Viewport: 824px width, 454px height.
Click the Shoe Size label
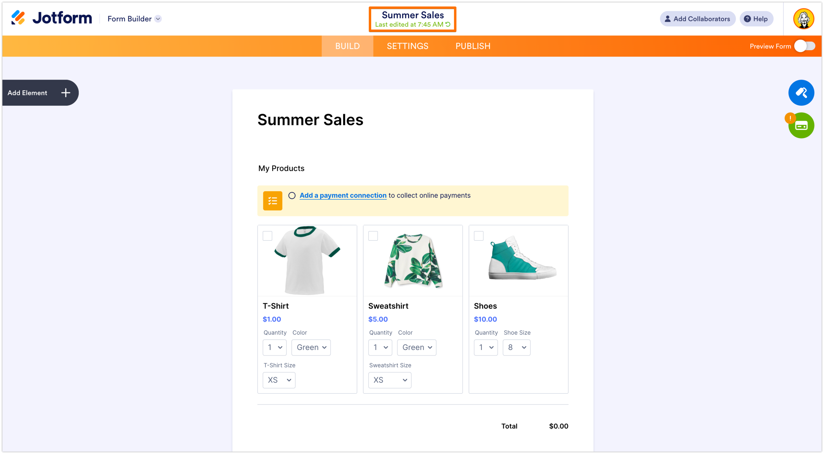tap(517, 332)
